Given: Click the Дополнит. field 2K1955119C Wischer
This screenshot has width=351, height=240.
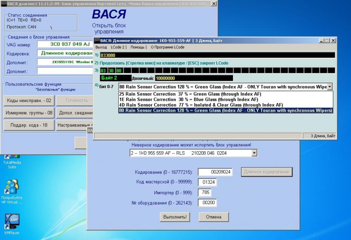Looking at the screenshot, I should (x=65, y=62).
